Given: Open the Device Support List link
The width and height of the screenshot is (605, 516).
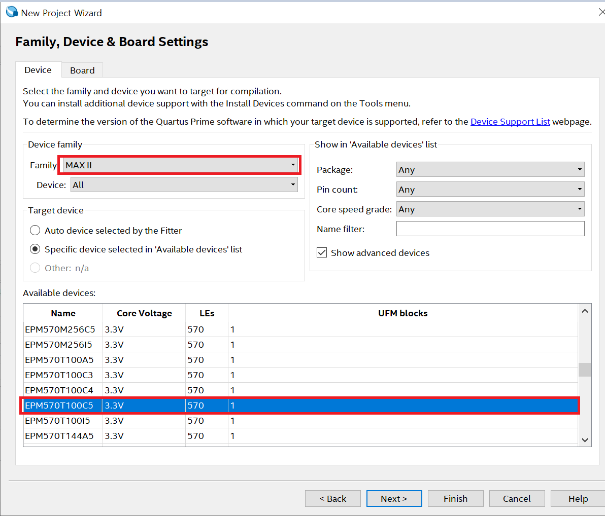Looking at the screenshot, I should click(510, 122).
